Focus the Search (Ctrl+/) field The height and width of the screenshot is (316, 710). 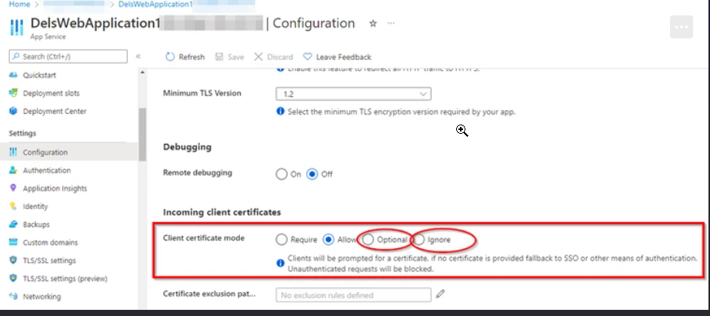click(68, 57)
